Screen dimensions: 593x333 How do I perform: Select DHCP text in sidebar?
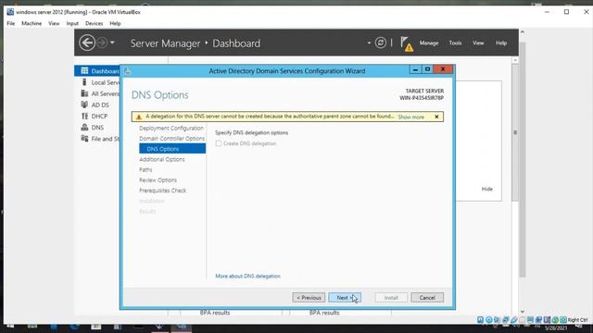[x=99, y=117]
